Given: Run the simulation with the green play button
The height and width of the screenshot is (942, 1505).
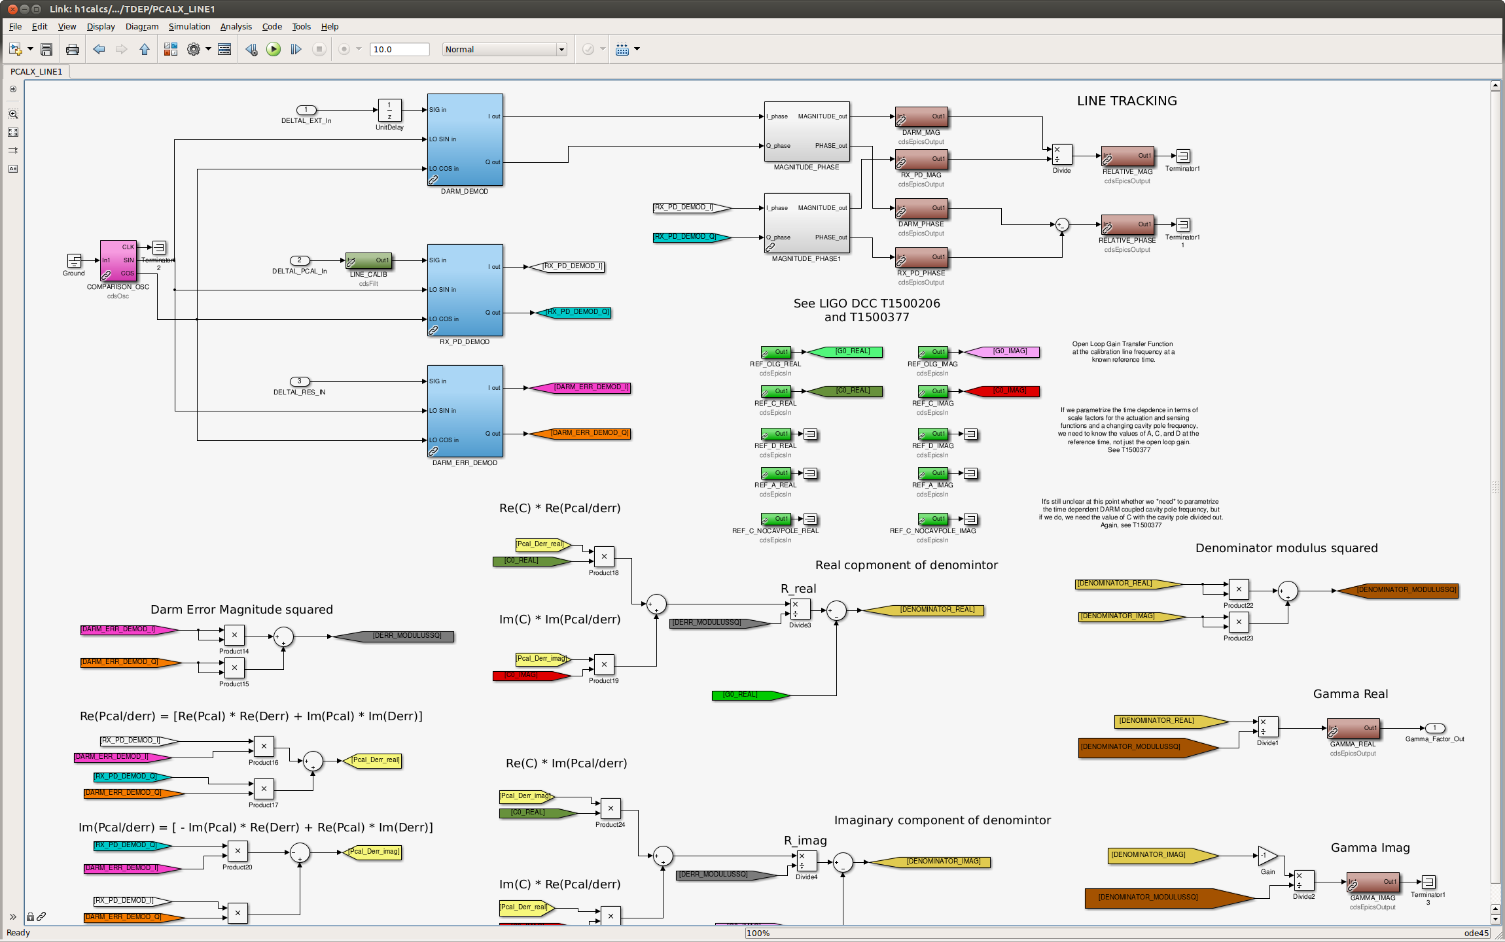Looking at the screenshot, I should click(274, 49).
